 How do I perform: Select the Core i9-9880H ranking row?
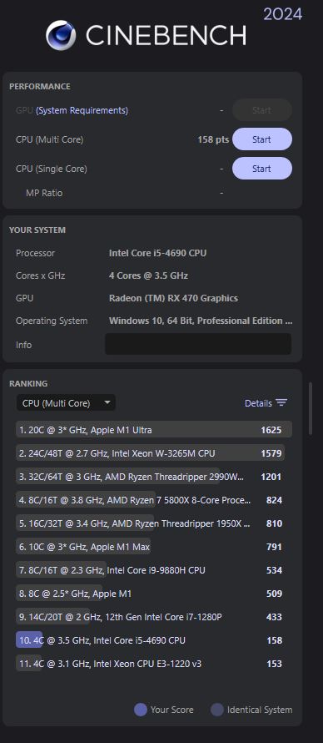coord(154,570)
